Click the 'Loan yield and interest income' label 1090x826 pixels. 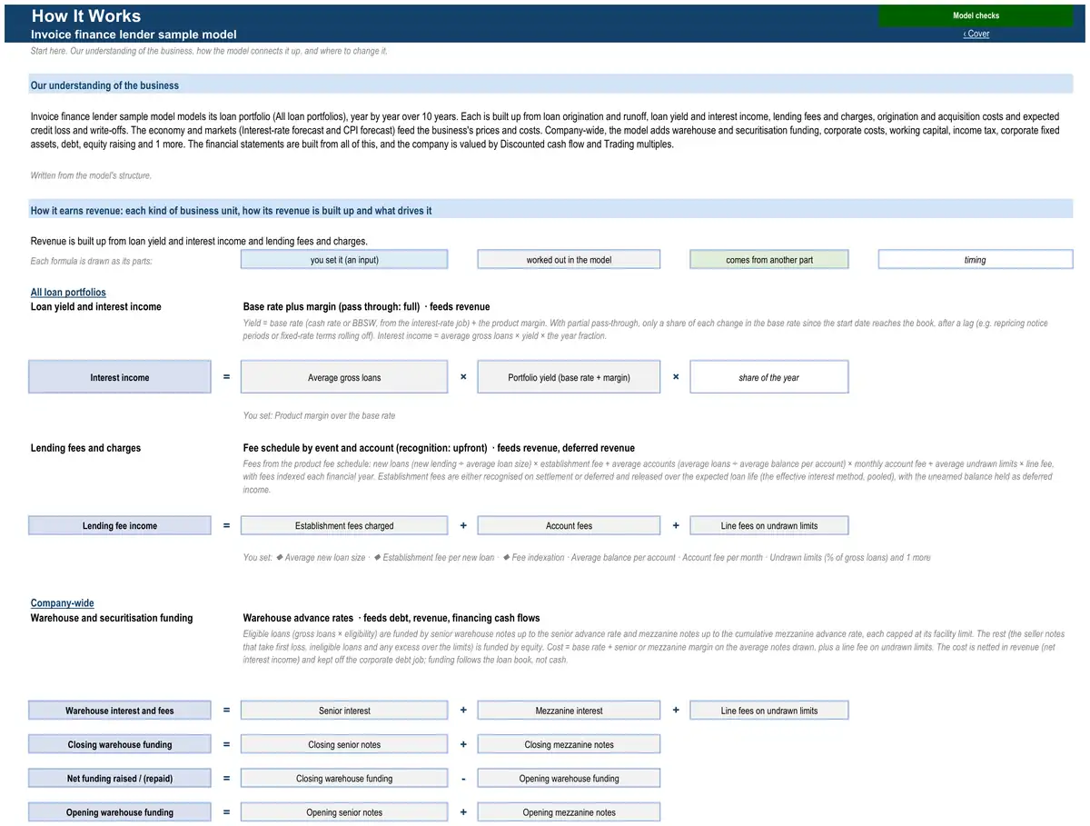point(96,307)
